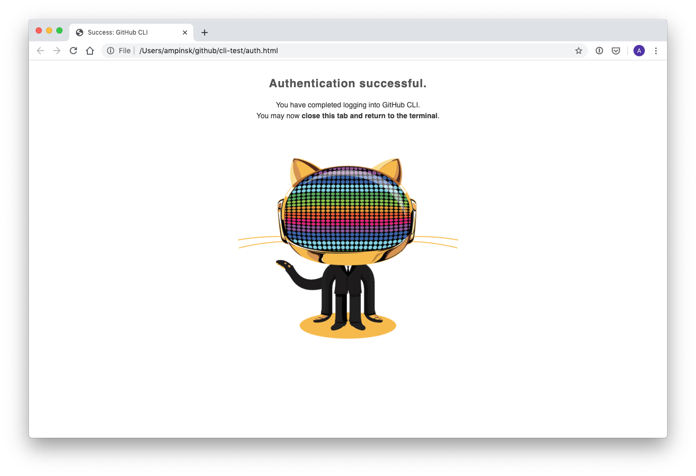This screenshot has height=476, width=696.
Task: Click the browser back arrow
Action: [40, 51]
